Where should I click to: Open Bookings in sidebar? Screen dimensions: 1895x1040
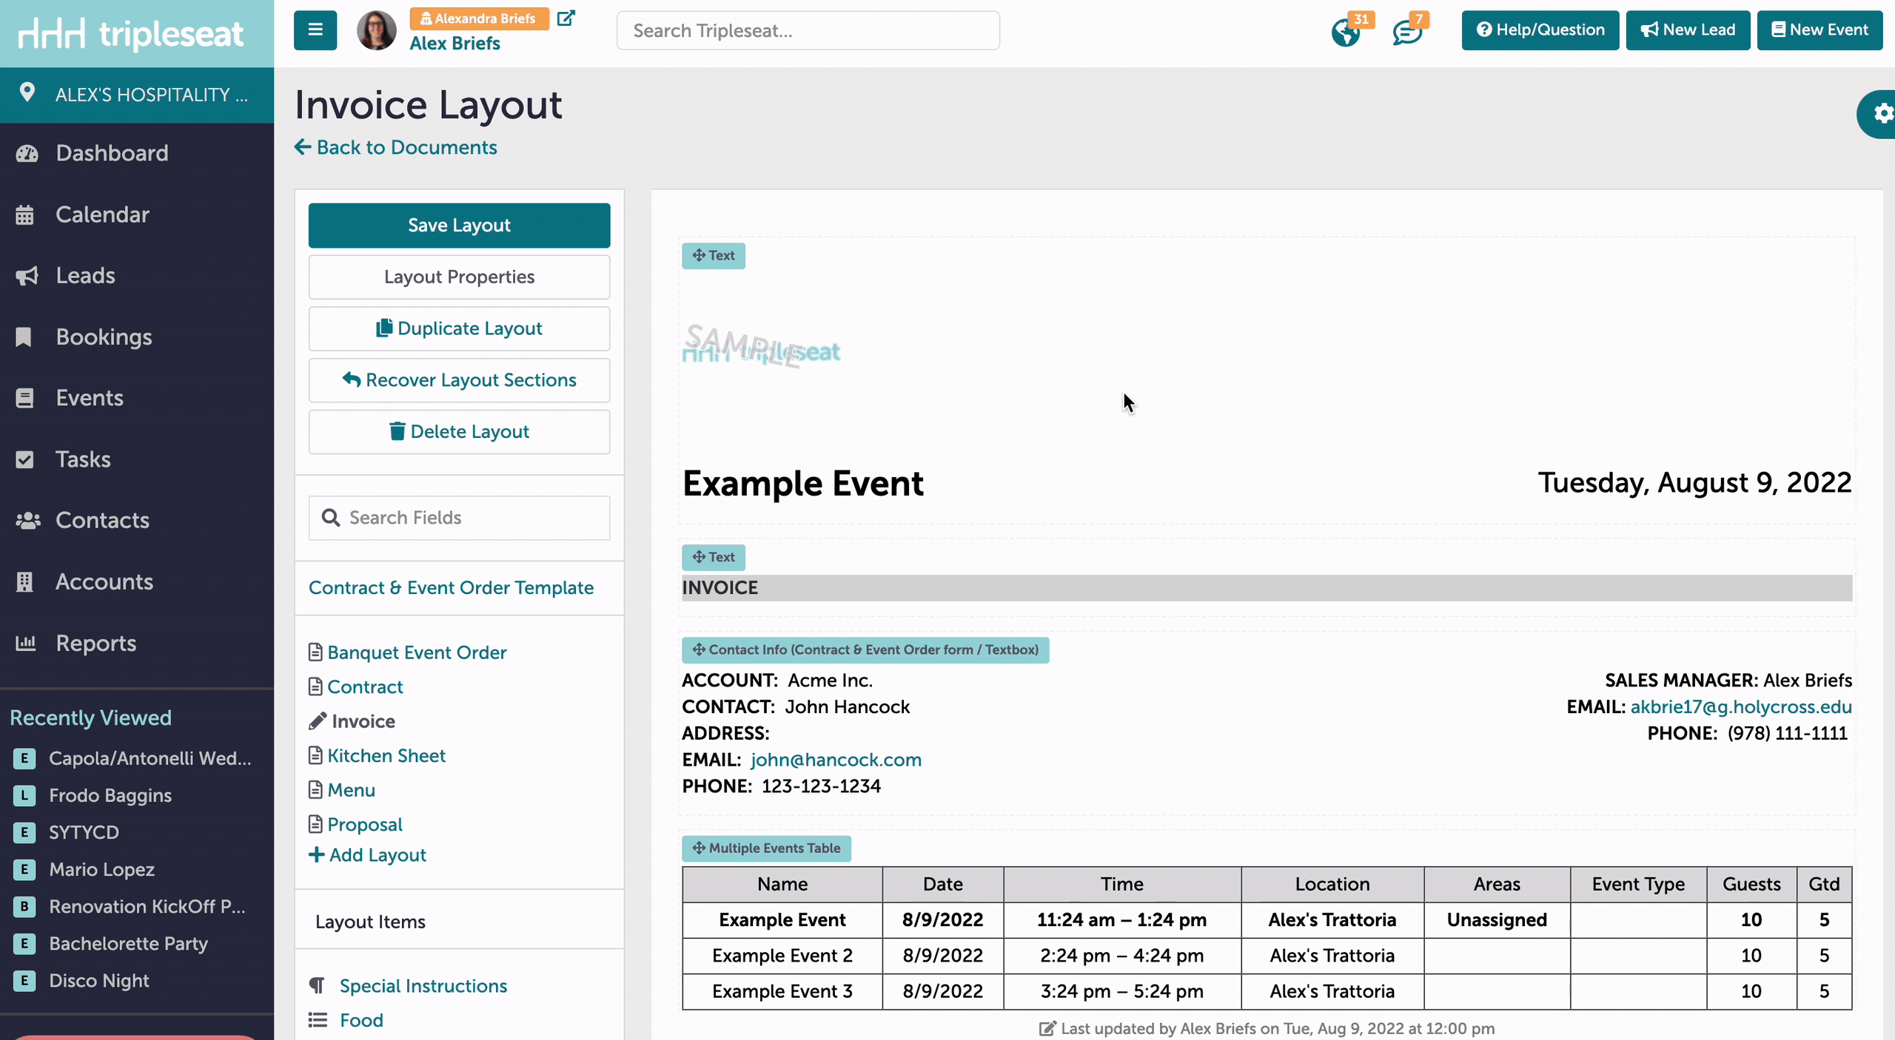pos(104,337)
